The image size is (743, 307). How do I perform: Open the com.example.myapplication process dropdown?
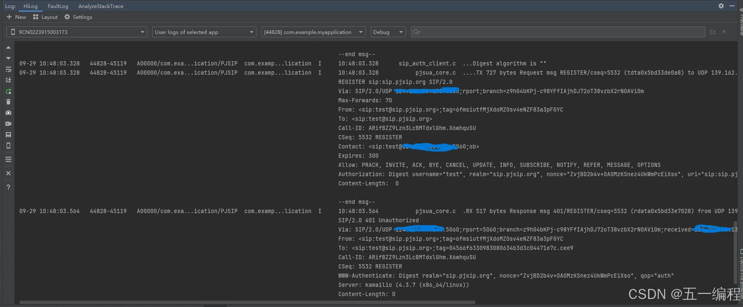point(314,32)
